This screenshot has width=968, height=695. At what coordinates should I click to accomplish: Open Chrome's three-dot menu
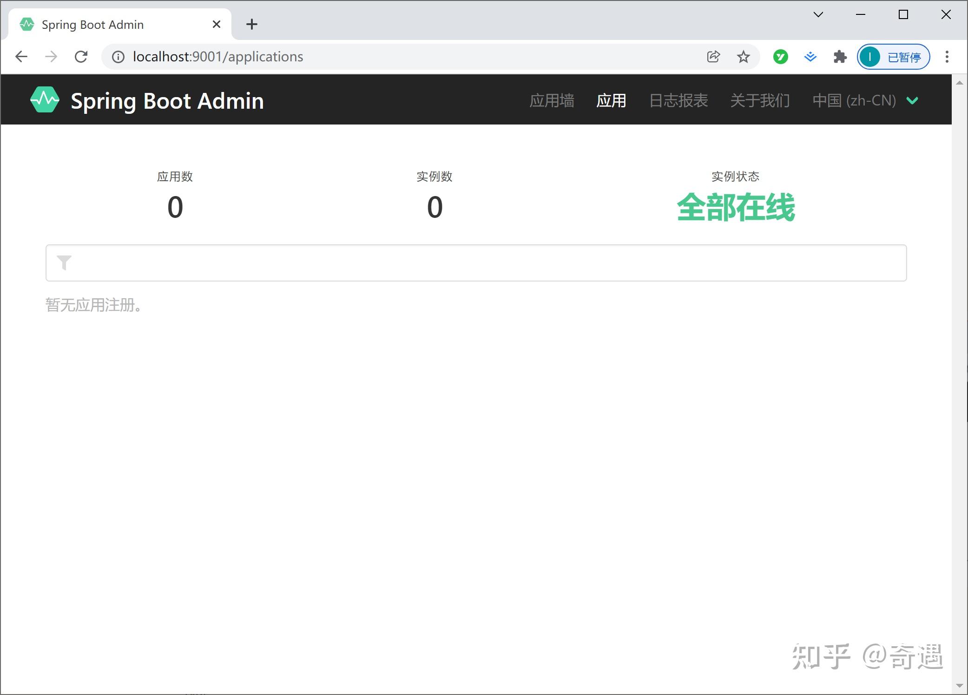click(x=946, y=56)
